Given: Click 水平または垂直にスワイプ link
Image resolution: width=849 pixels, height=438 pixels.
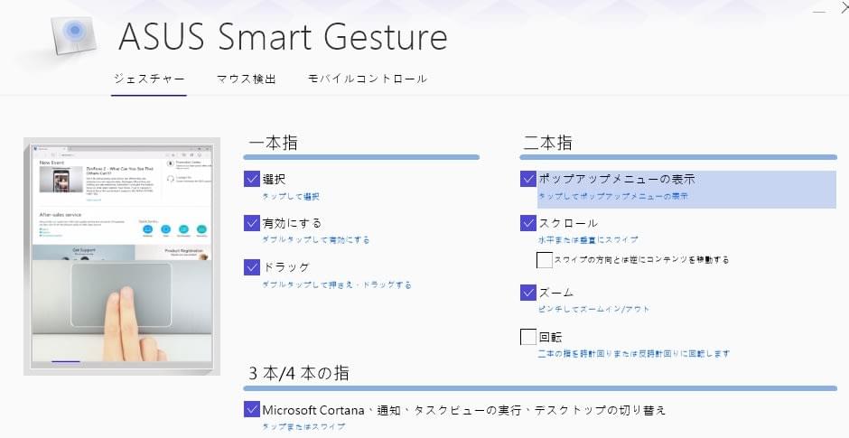Looking at the screenshot, I should [x=588, y=240].
